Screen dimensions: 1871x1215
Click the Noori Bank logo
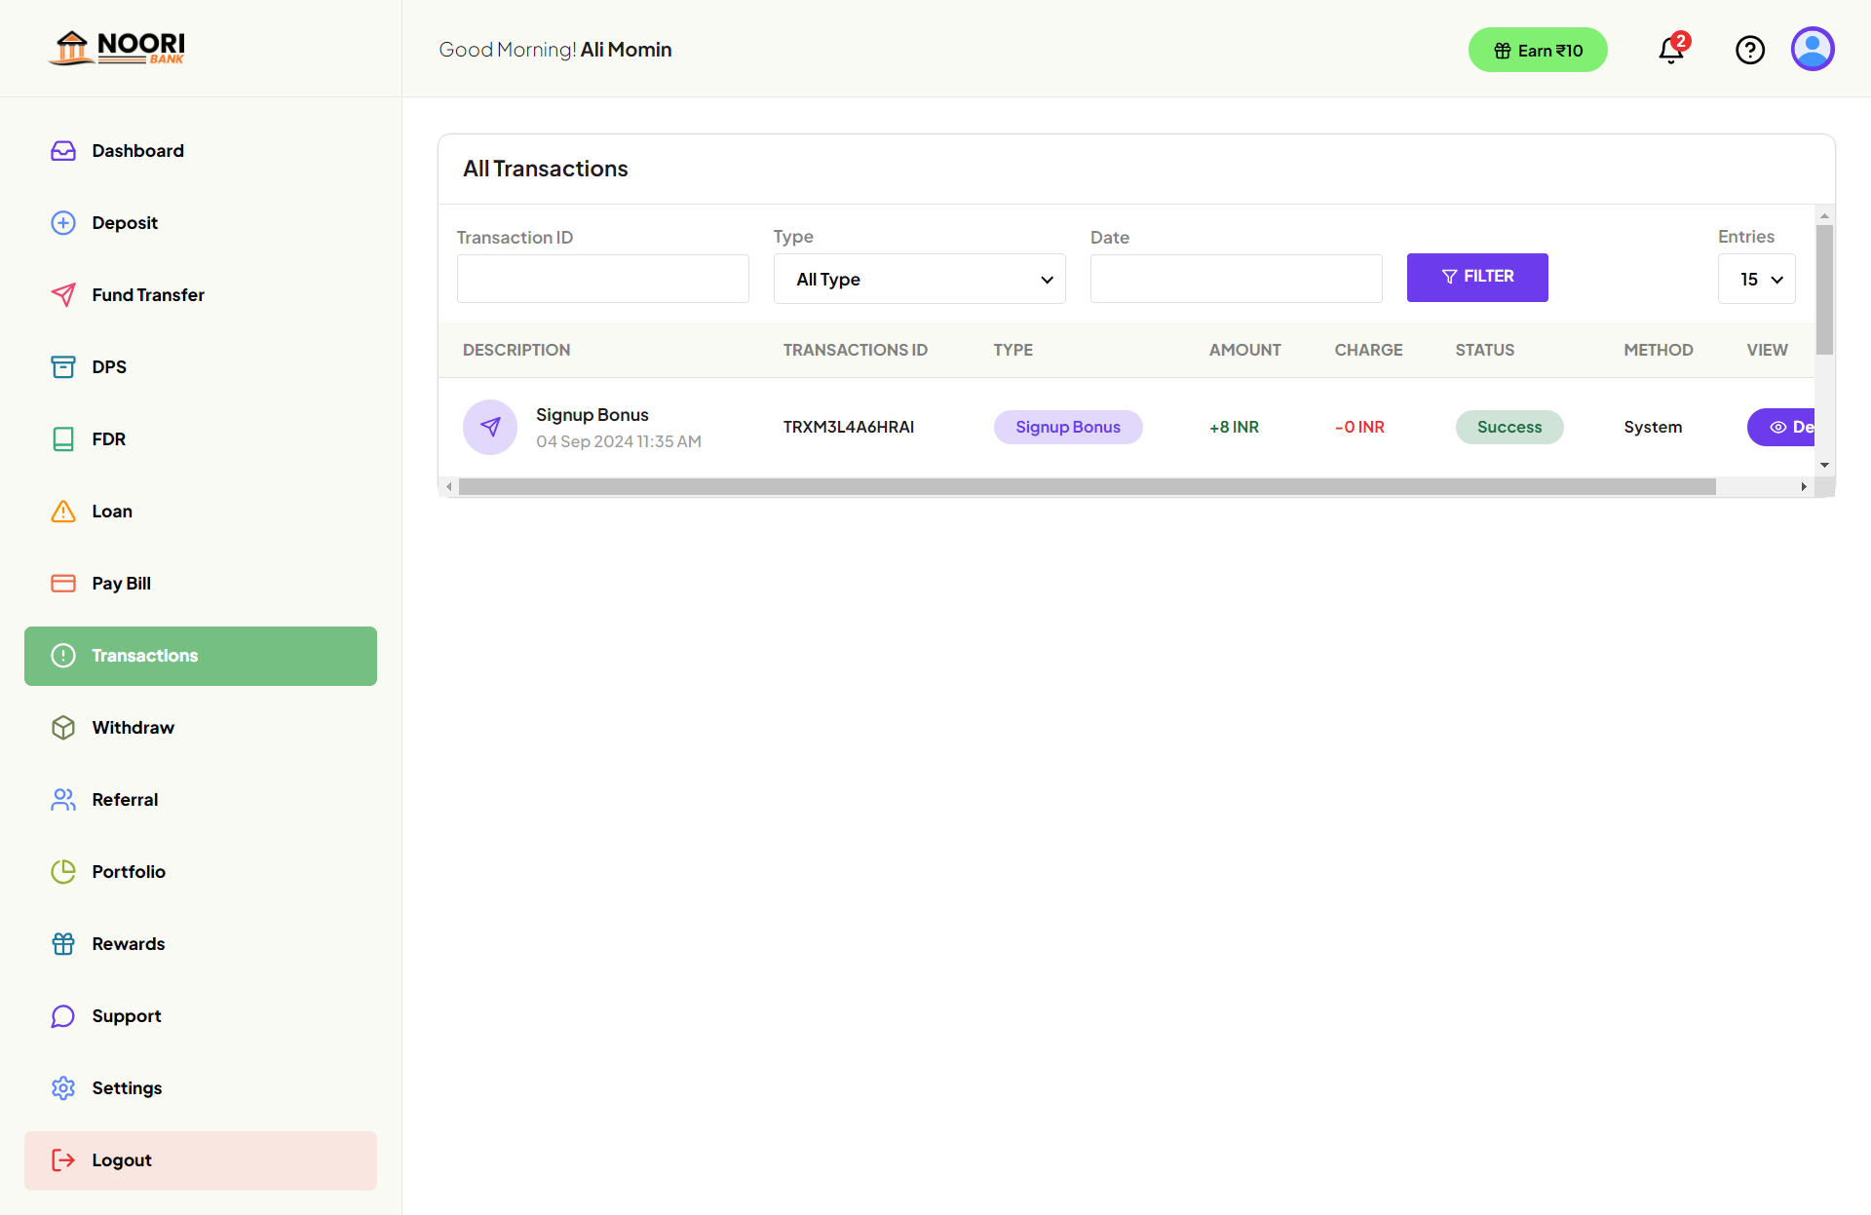pyautogui.click(x=115, y=47)
